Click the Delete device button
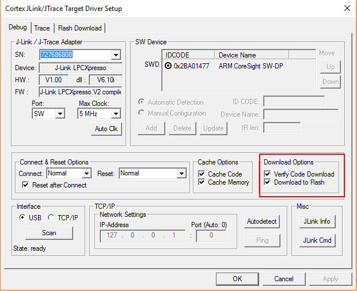Image resolution: width=357 pixels, height=291 pixels. (183, 128)
